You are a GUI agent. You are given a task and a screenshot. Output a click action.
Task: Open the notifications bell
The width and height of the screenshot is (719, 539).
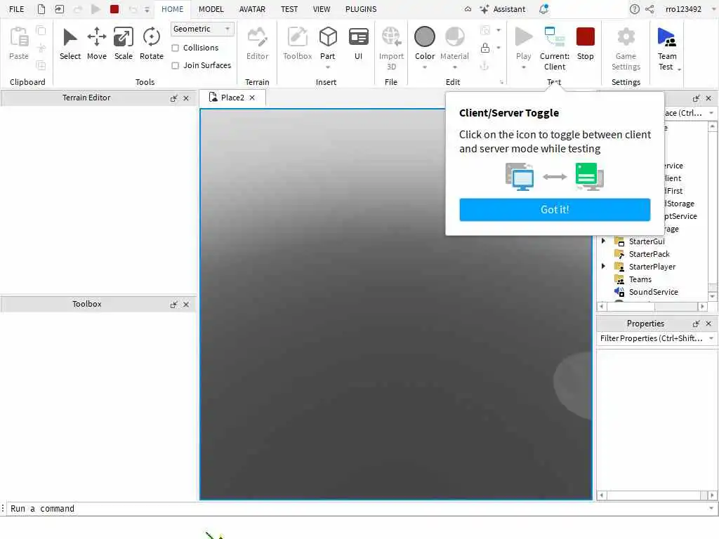click(544, 8)
